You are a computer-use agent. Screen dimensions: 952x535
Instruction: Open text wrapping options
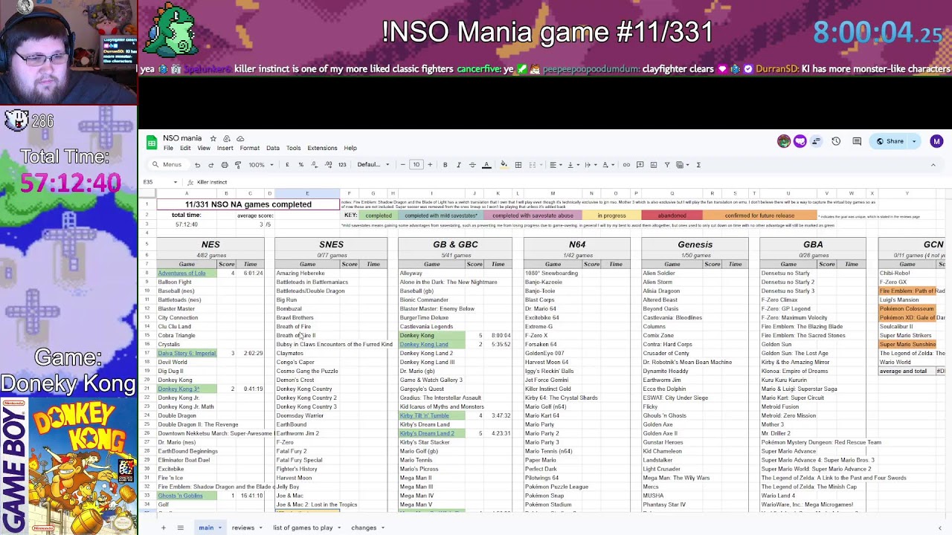click(x=590, y=165)
